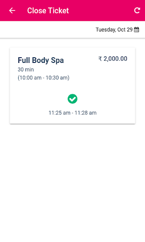Click the date selector row below header
This screenshot has height=242, width=145.
coord(72,29)
